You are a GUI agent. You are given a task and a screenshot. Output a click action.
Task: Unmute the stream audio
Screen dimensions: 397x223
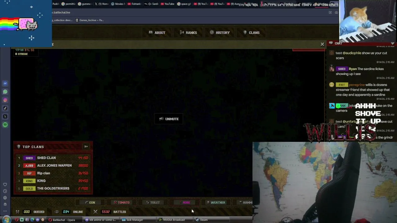coord(169,119)
